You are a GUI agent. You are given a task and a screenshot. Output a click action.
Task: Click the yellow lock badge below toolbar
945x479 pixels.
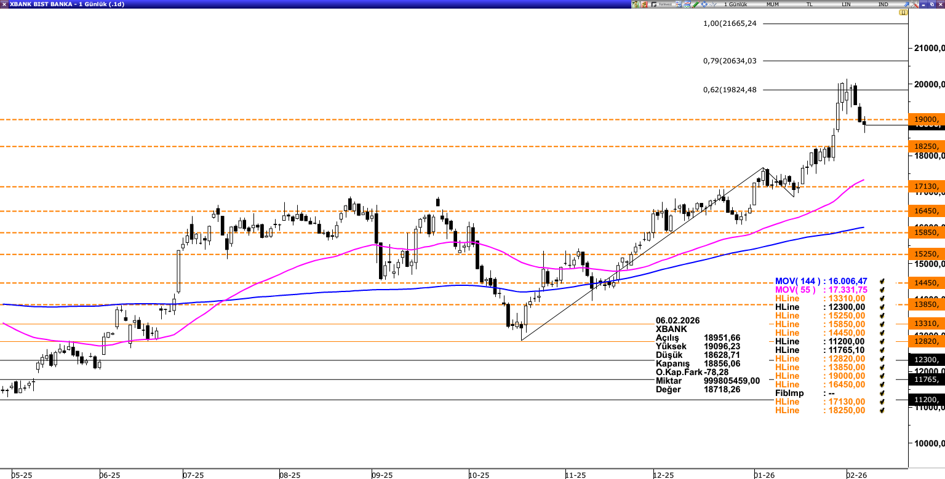click(903, 12)
